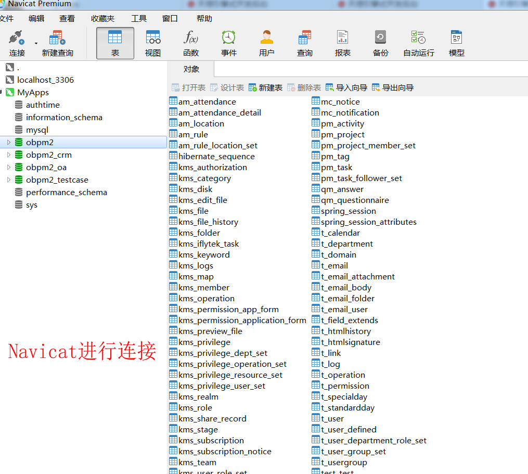The width and height of the screenshot is (528, 474).
Task: Select the qm_questionnaire table
Action: (355, 200)
